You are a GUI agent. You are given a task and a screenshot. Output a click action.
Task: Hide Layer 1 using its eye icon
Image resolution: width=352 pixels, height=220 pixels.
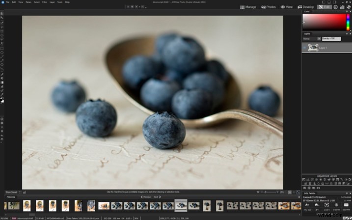[x=305, y=48]
